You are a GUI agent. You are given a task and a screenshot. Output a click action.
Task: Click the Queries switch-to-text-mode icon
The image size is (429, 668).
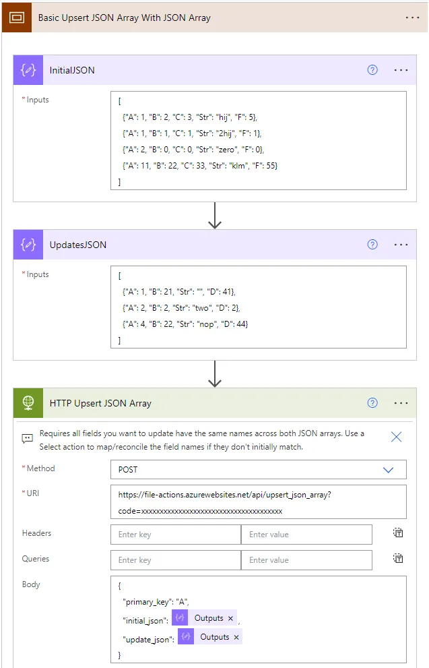click(x=397, y=559)
